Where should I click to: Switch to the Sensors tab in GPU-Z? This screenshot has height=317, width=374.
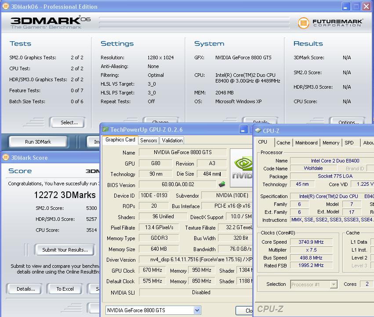tap(149, 140)
